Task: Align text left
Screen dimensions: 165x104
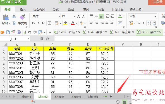Action: (x=91, y=23)
